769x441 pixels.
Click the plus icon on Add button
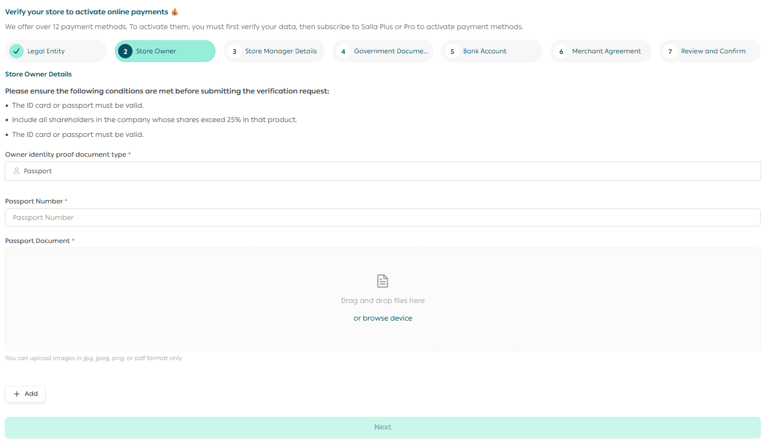coord(16,394)
